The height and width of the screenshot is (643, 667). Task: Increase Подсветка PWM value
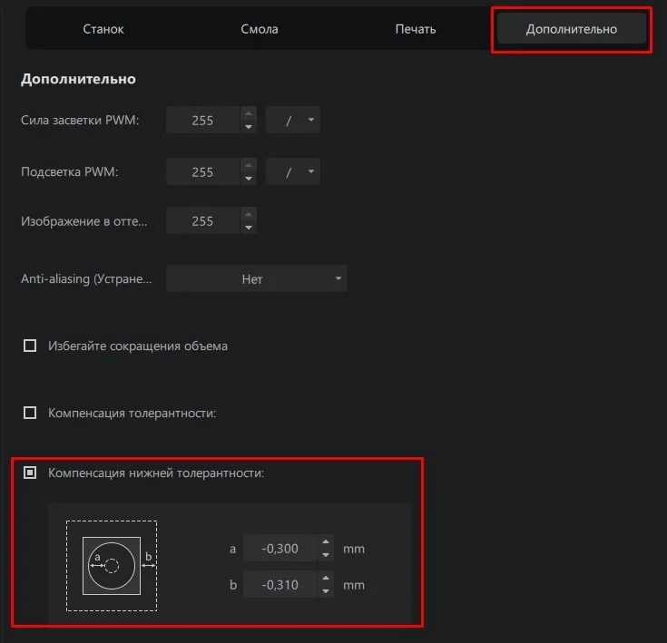(249, 165)
